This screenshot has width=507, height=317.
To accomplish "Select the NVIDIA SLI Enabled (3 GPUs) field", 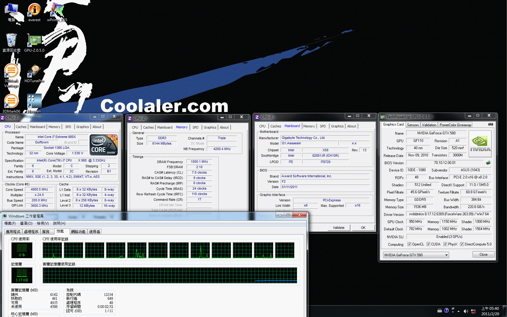I will coord(449,237).
